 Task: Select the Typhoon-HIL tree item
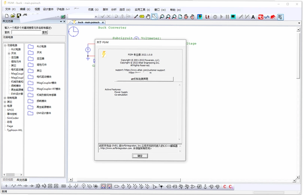[15, 130]
